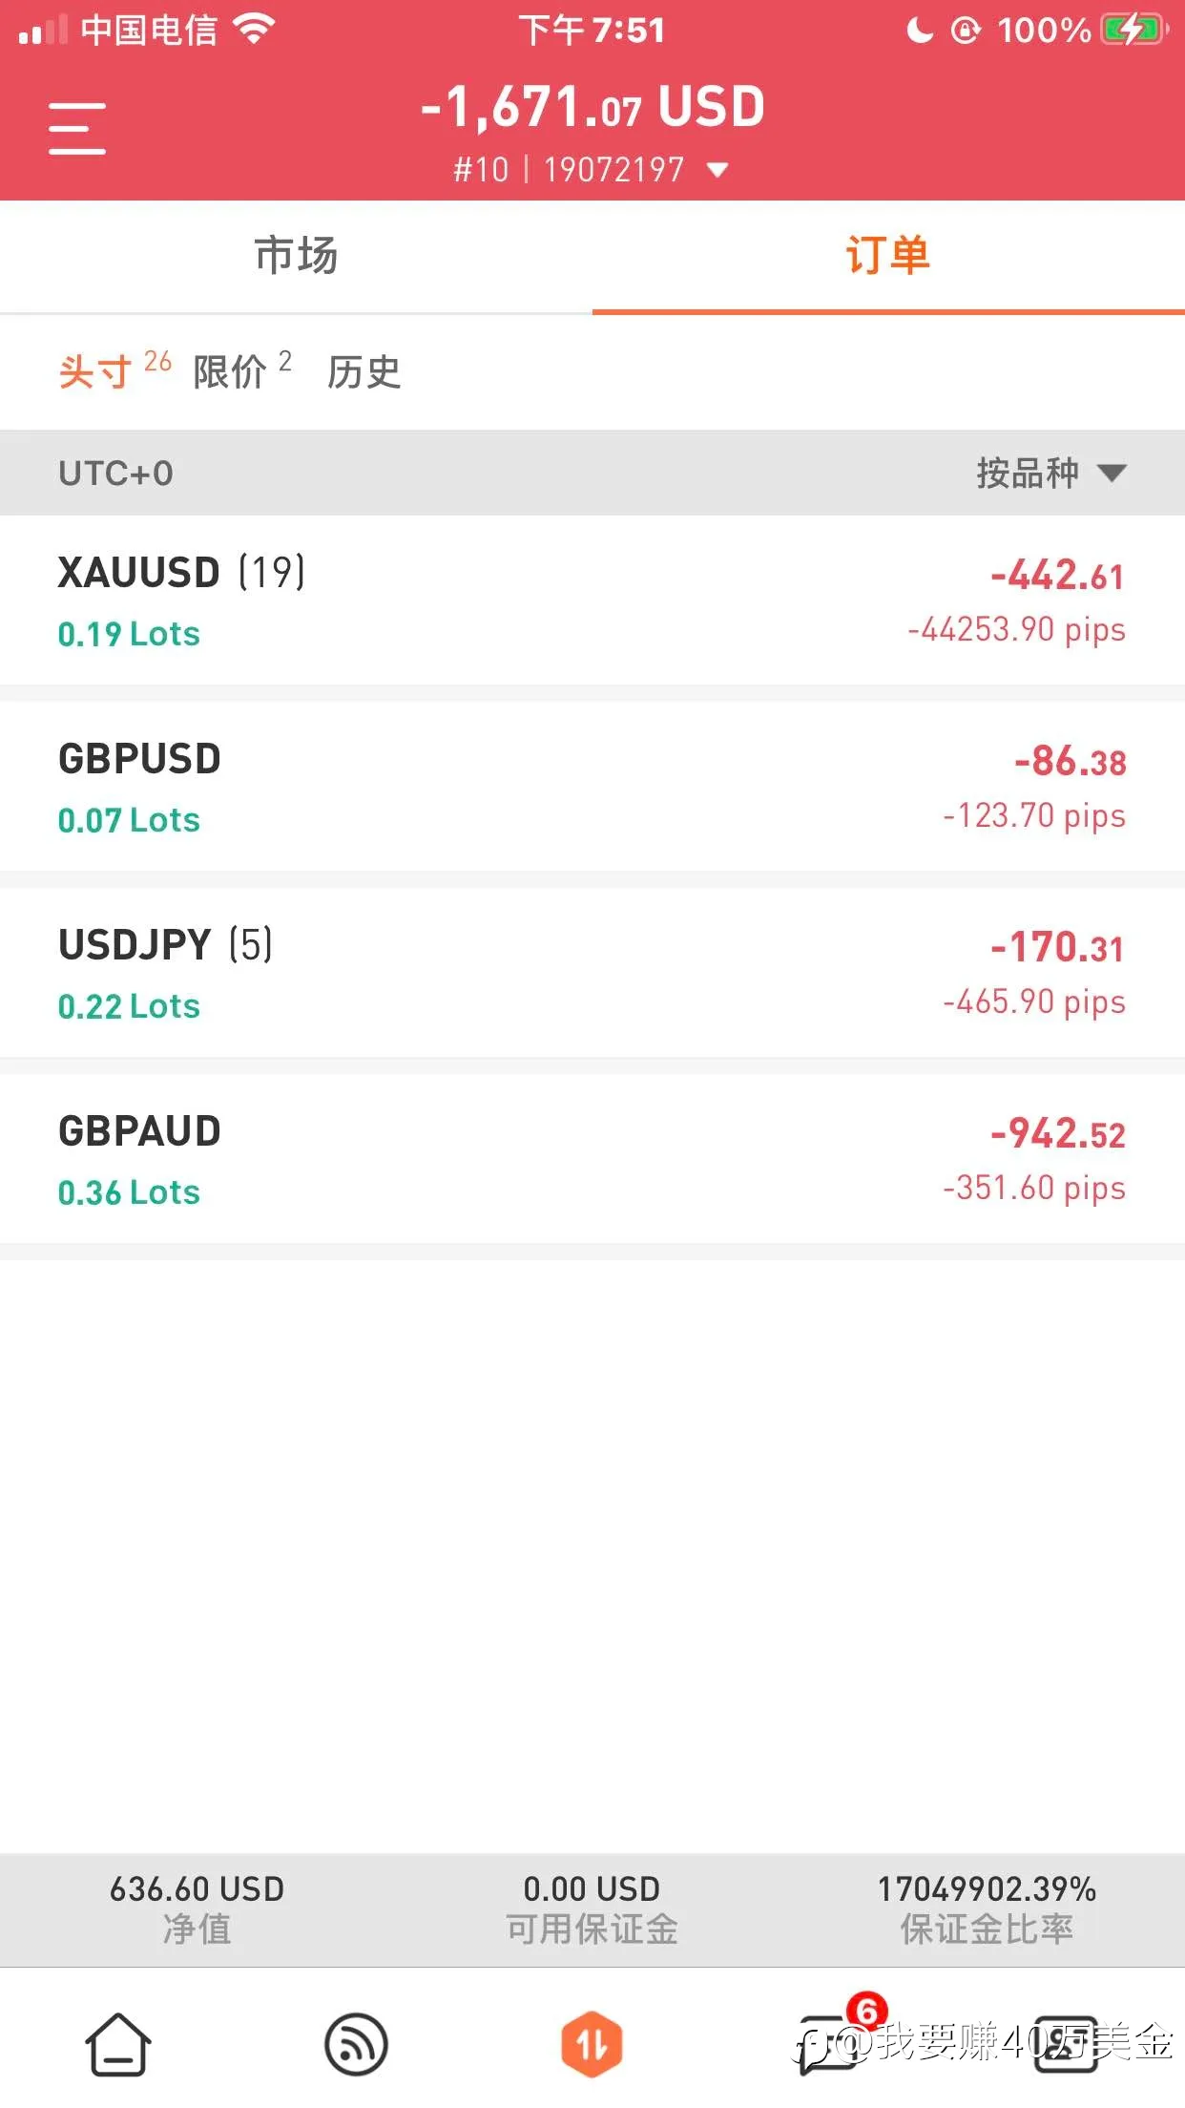1185x2108 pixels.
Task: Expand the XAUUSD (19) positions group
Action: click(x=592, y=601)
